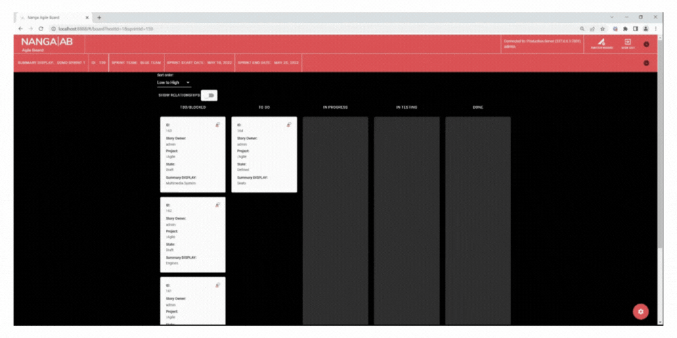
Task: Bookmark this page with the star icon
Action: tap(603, 28)
